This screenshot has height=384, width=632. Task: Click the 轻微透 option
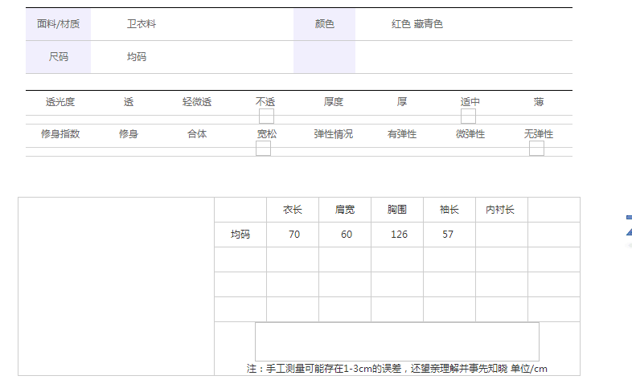(x=197, y=102)
